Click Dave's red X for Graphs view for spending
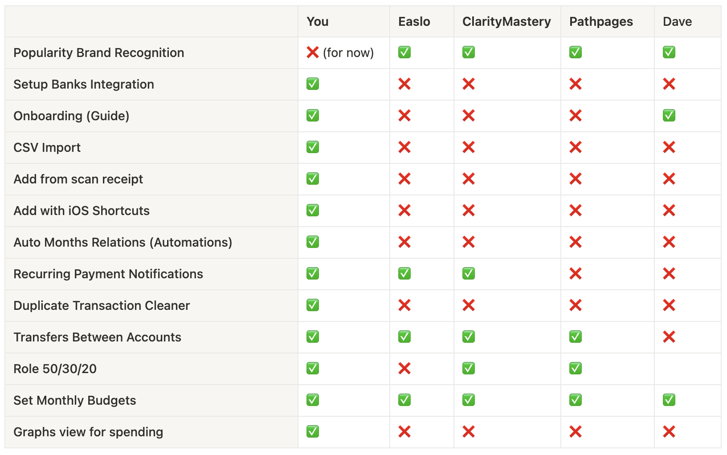This screenshot has height=455, width=727. [x=669, y=432]
